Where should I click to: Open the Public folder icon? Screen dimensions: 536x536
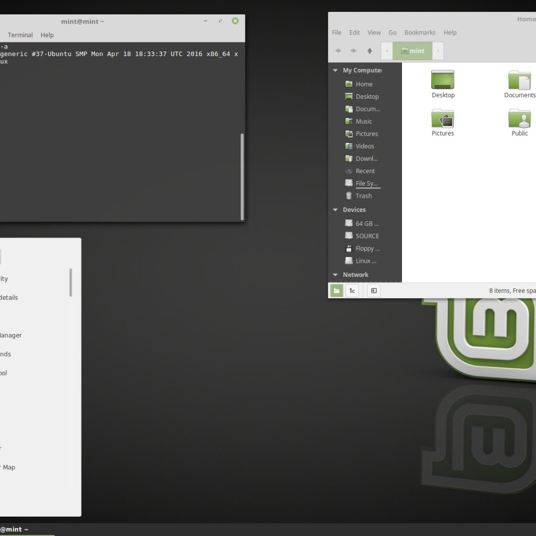click(520, 122)
